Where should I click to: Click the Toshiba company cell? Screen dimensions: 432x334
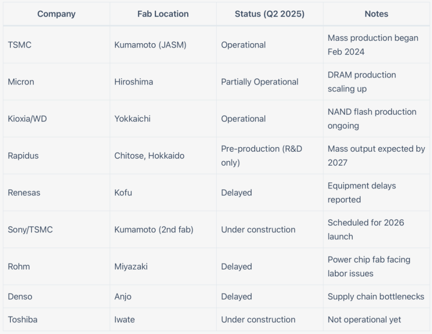pyautogui.click(x=22, y=319)
